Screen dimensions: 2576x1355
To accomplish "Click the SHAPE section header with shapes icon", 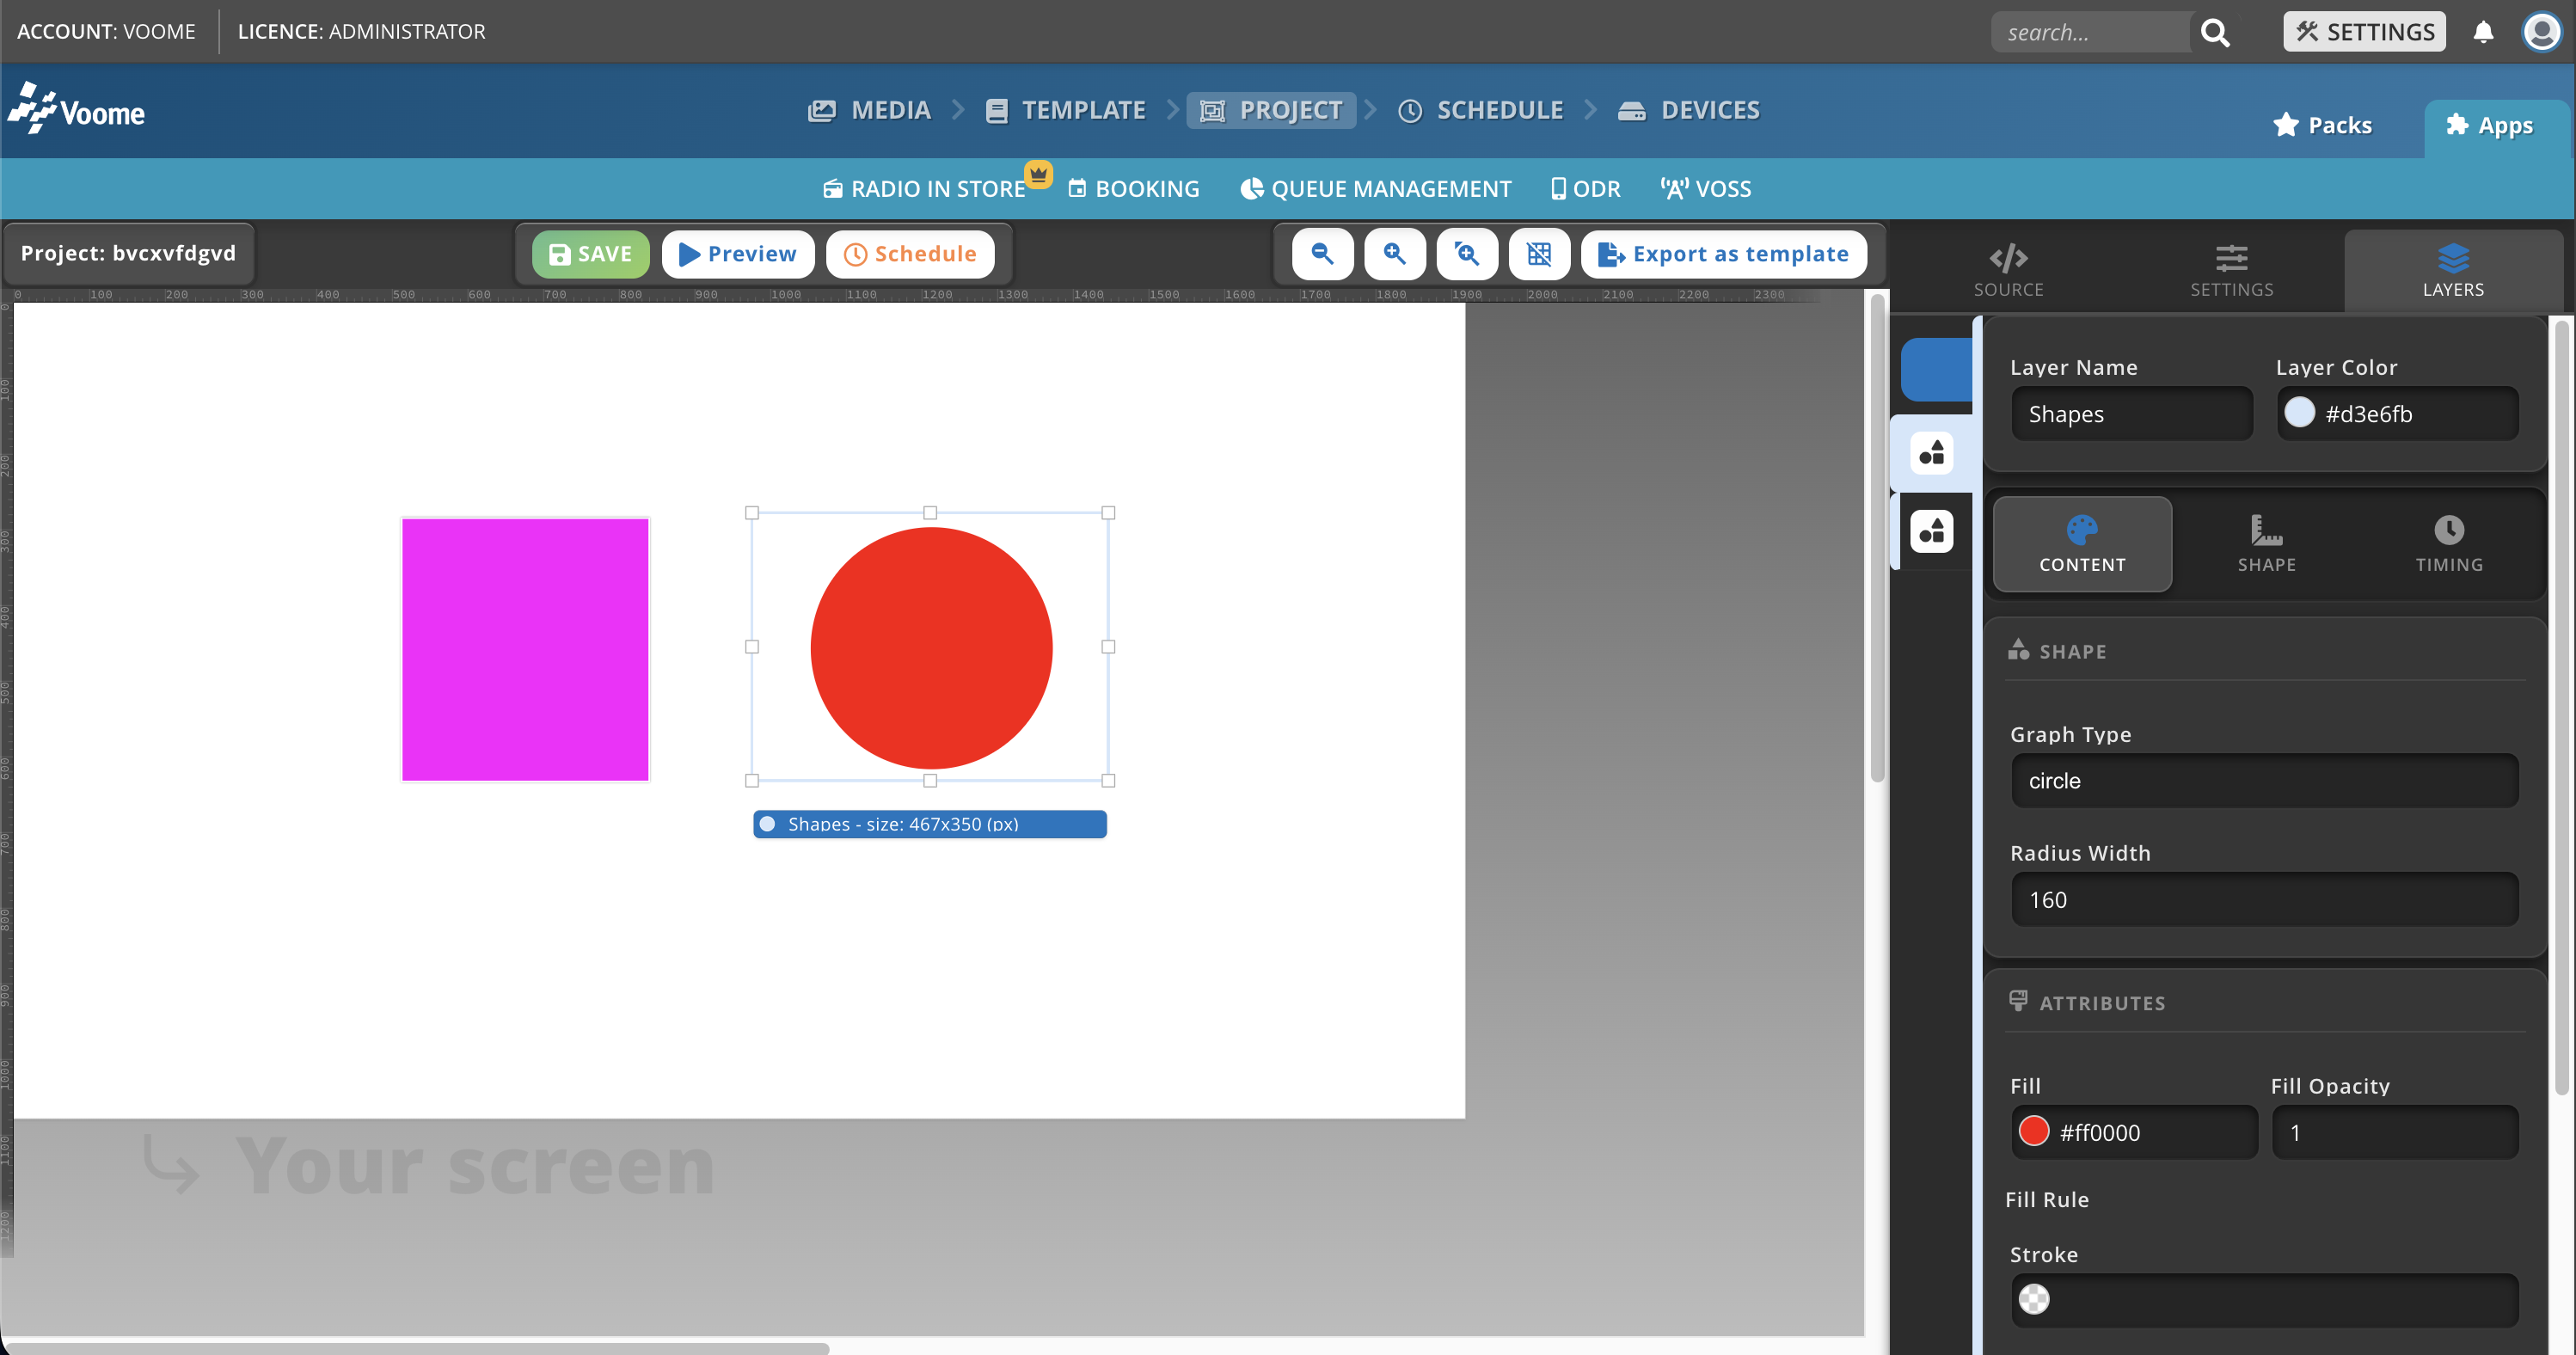I will [x=2057, y=651].
